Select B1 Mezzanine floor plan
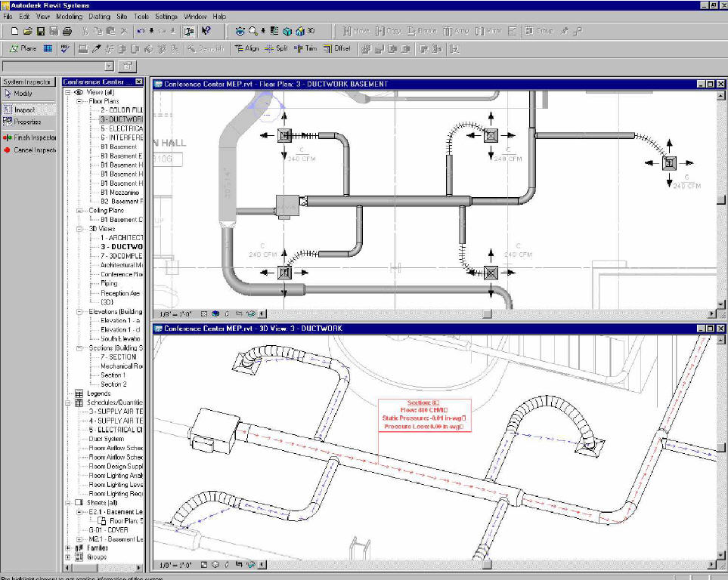 point(119,192)
